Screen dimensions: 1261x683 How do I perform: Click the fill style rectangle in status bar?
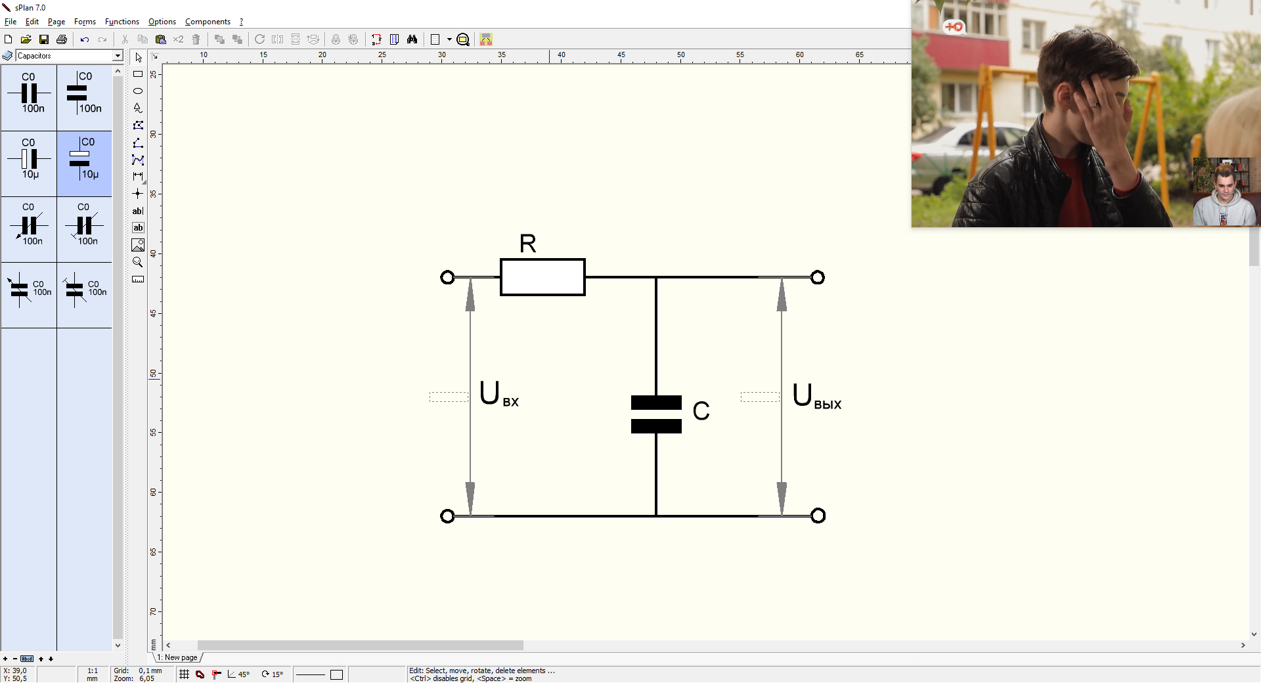(x=337, y=674)
